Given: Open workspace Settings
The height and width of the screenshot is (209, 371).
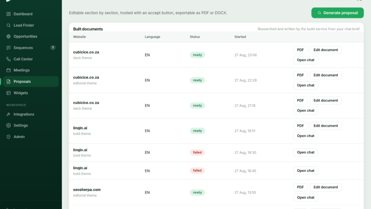Looking at the screenshot, I should (31, 125).
